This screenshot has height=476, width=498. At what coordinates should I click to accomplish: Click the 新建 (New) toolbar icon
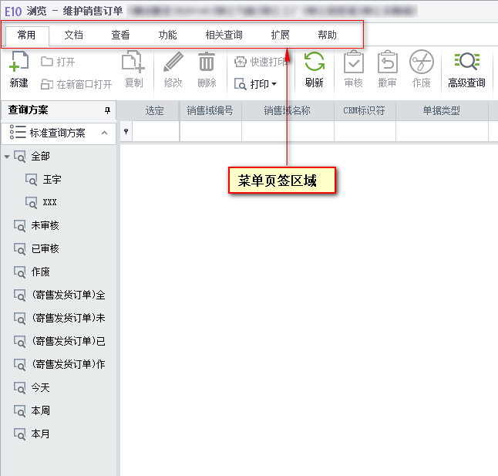point(19,63)
